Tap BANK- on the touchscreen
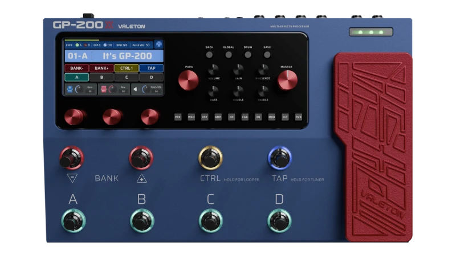Image resolution: width=456 pixels, height=257 pixels. [77, 68]
